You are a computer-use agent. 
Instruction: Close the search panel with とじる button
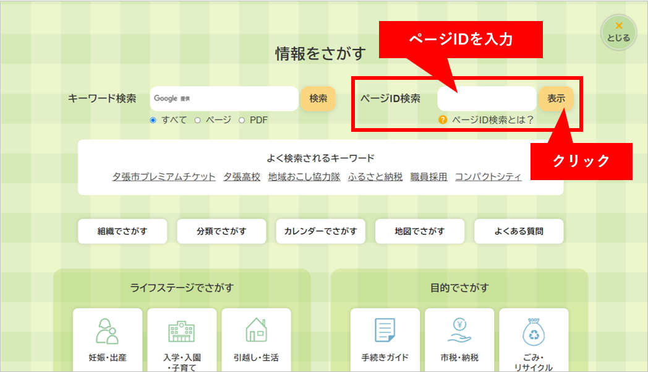tap(618, 32)
